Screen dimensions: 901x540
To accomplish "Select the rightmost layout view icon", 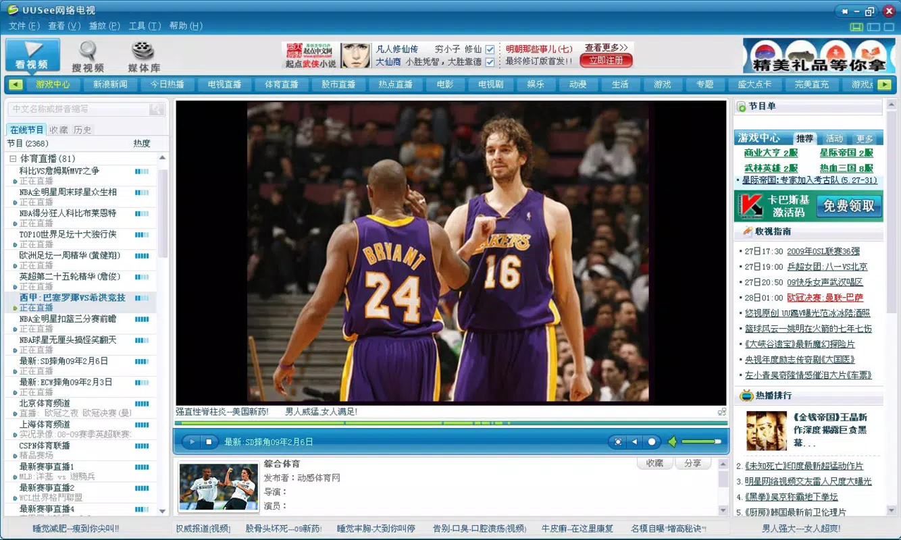I will [x=890, y=27].
